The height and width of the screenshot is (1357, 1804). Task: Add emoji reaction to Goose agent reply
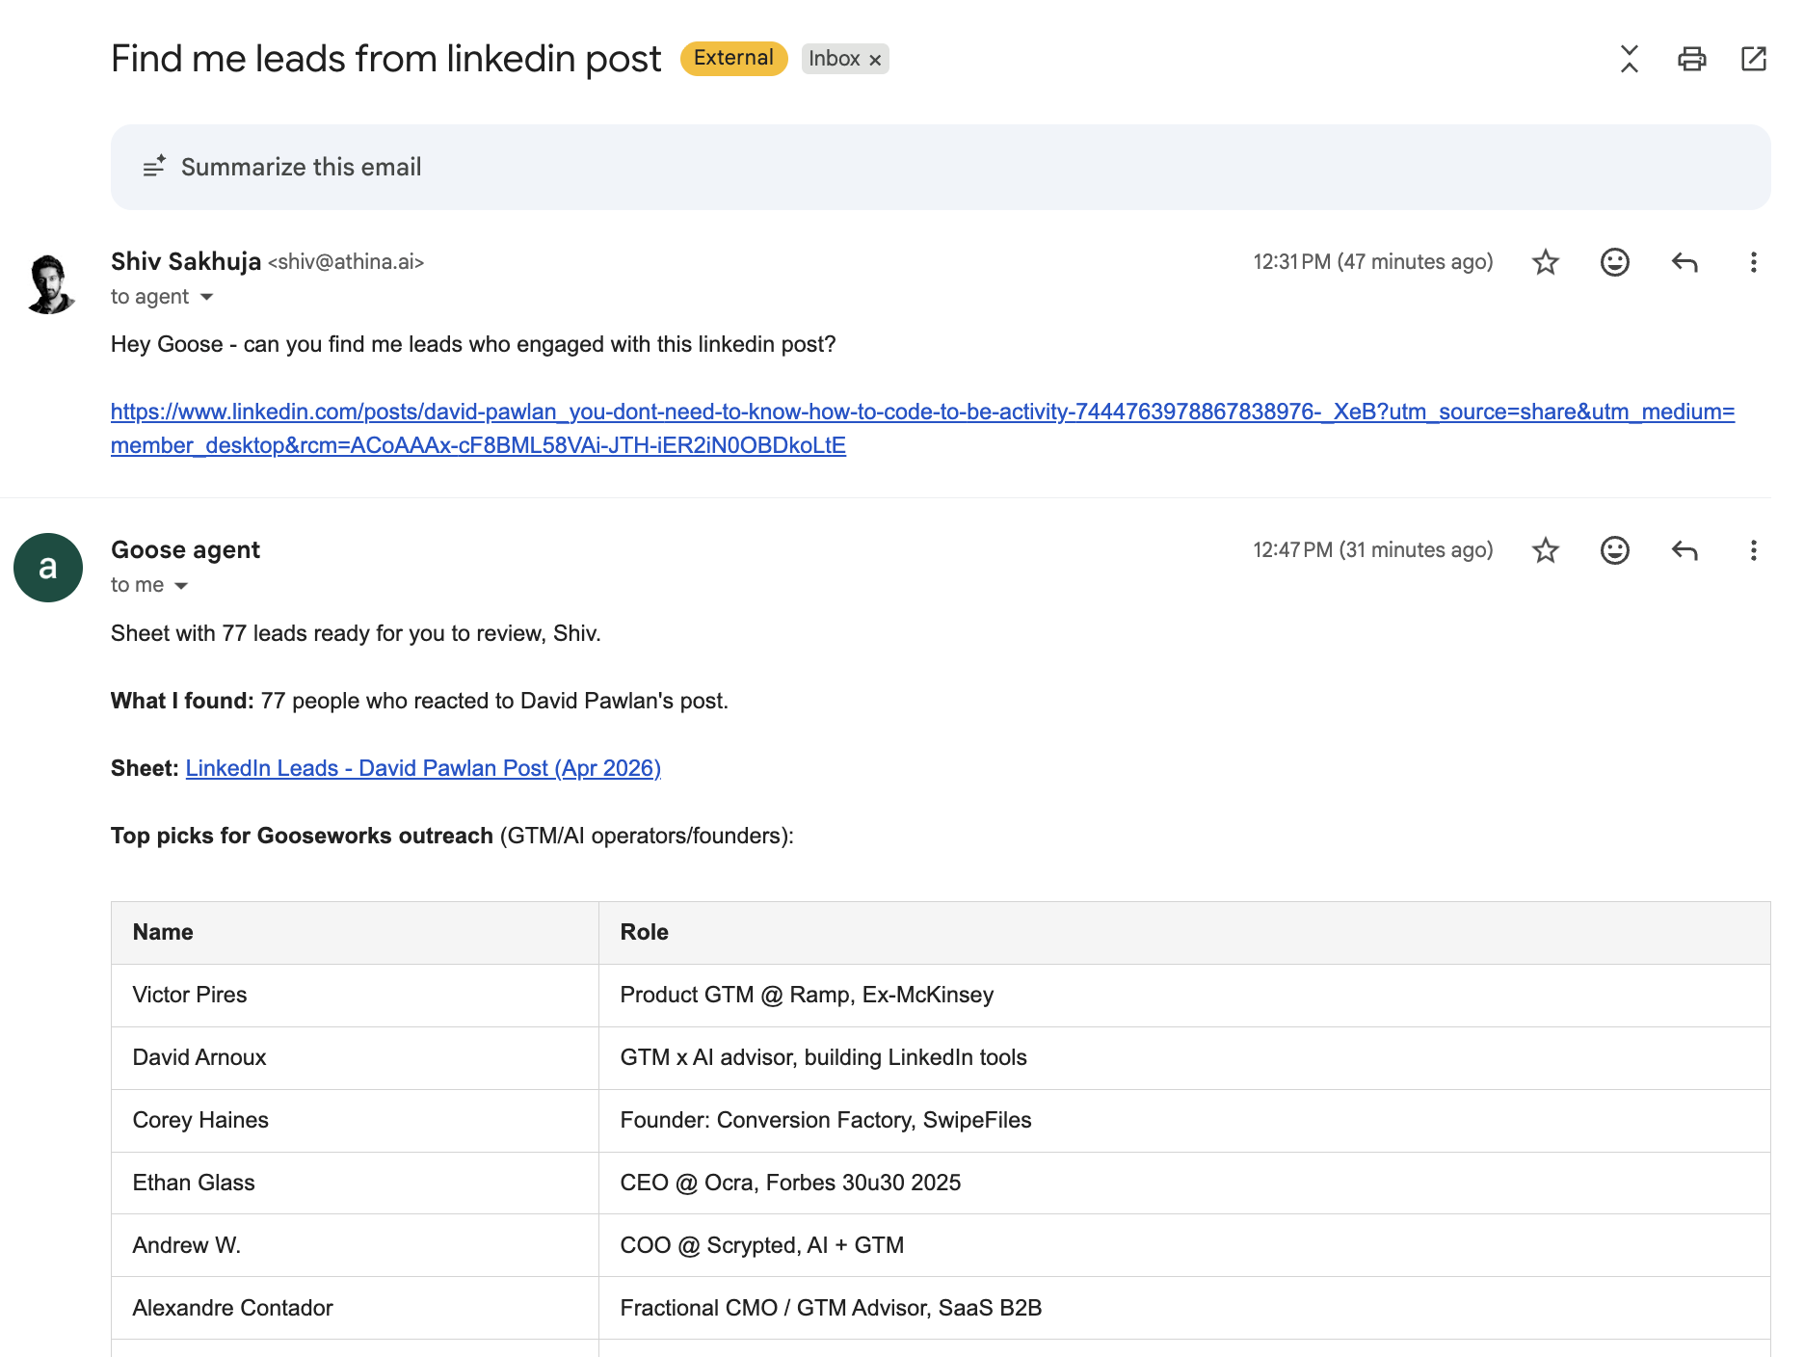1615,550
